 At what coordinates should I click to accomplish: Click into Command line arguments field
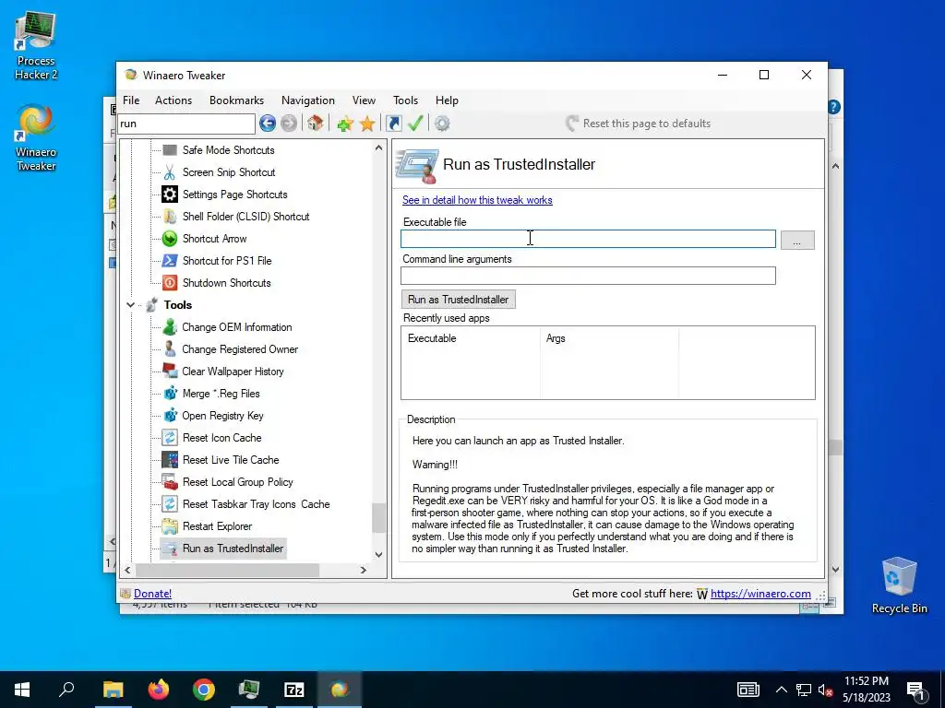588,276
